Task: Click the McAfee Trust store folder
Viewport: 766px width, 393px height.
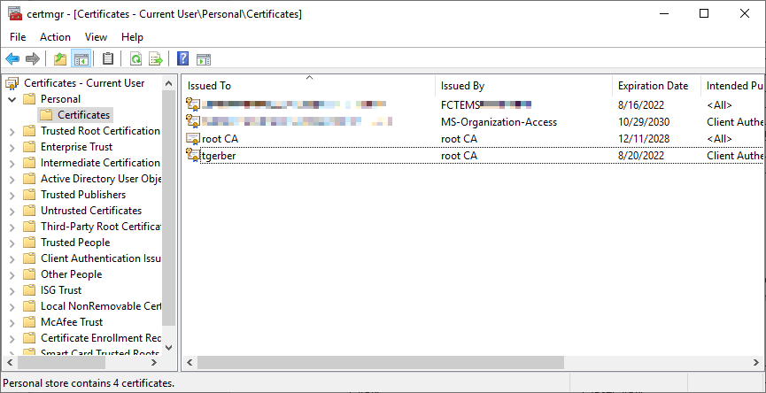Action: click(x=71, y=322)
